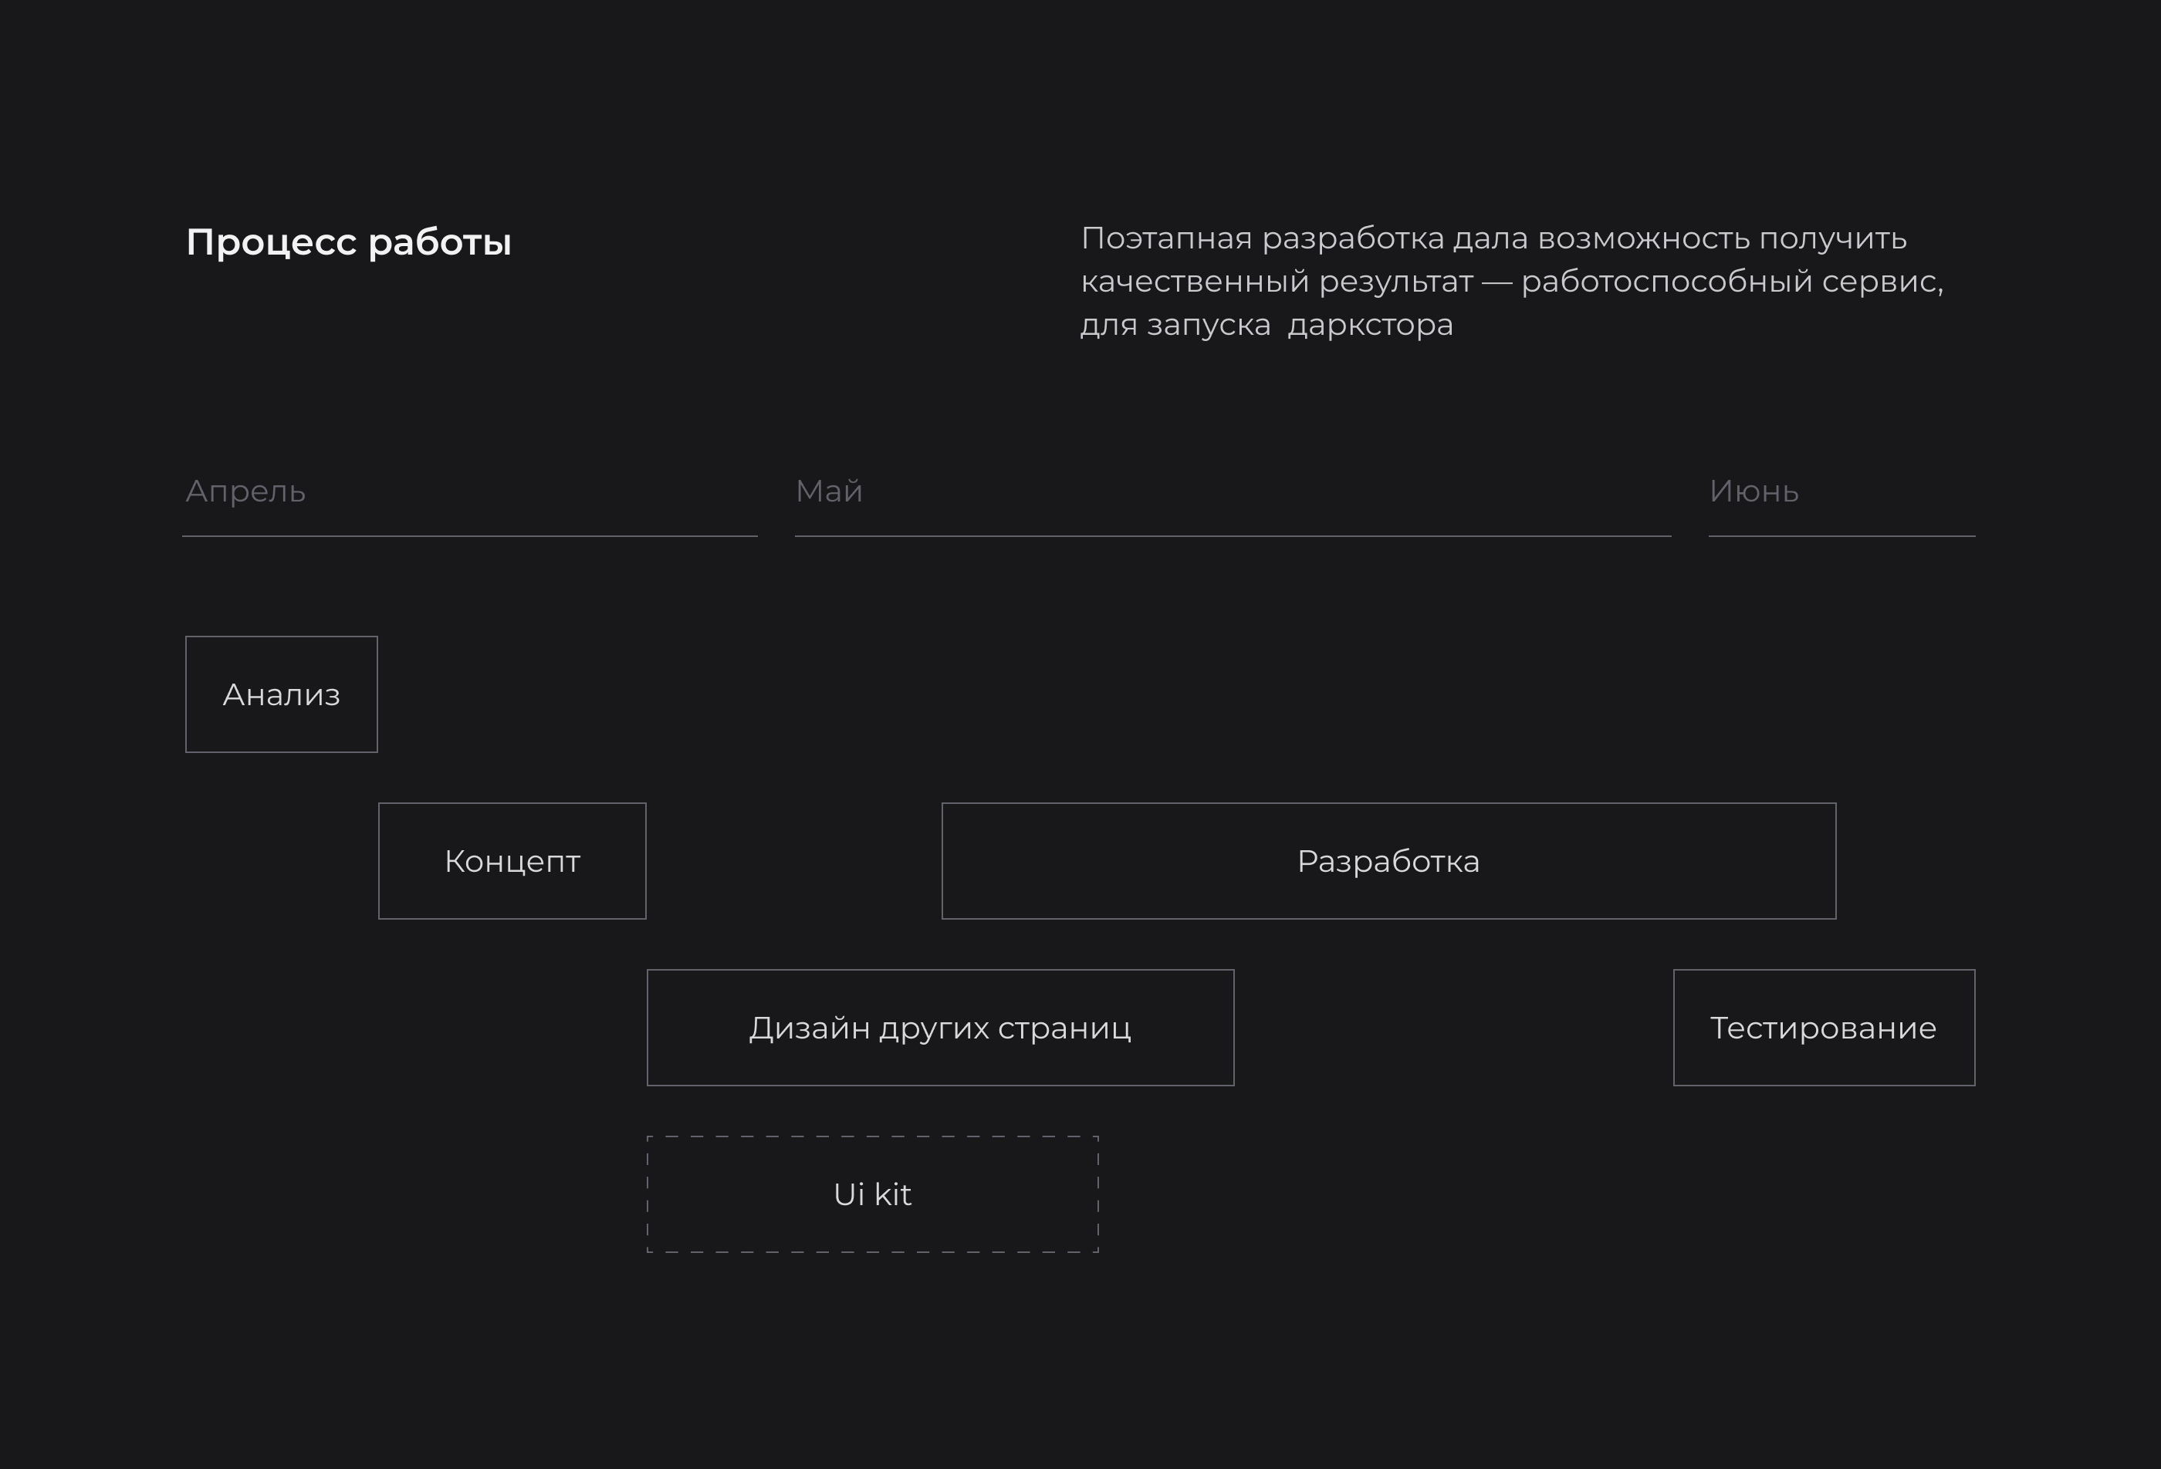
Task: Click the word возможность in the description
Action: [1644, 239]
